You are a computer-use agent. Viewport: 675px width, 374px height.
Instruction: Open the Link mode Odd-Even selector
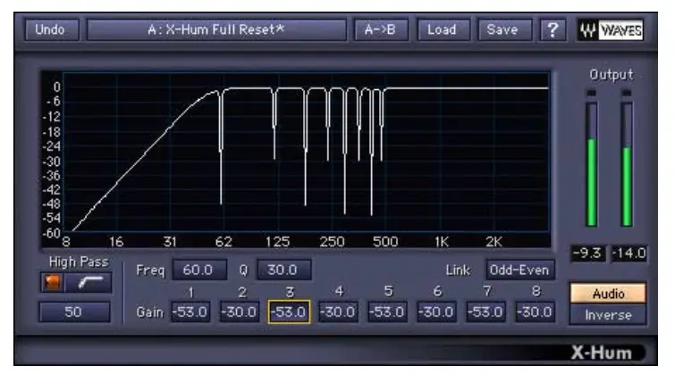click(x=519, y=270)
